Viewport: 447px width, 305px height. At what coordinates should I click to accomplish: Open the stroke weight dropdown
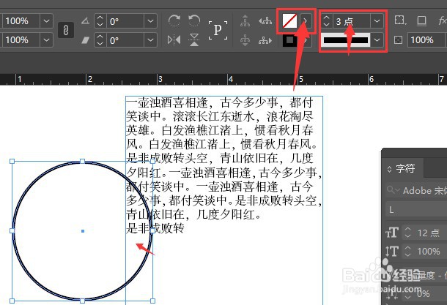377,21
